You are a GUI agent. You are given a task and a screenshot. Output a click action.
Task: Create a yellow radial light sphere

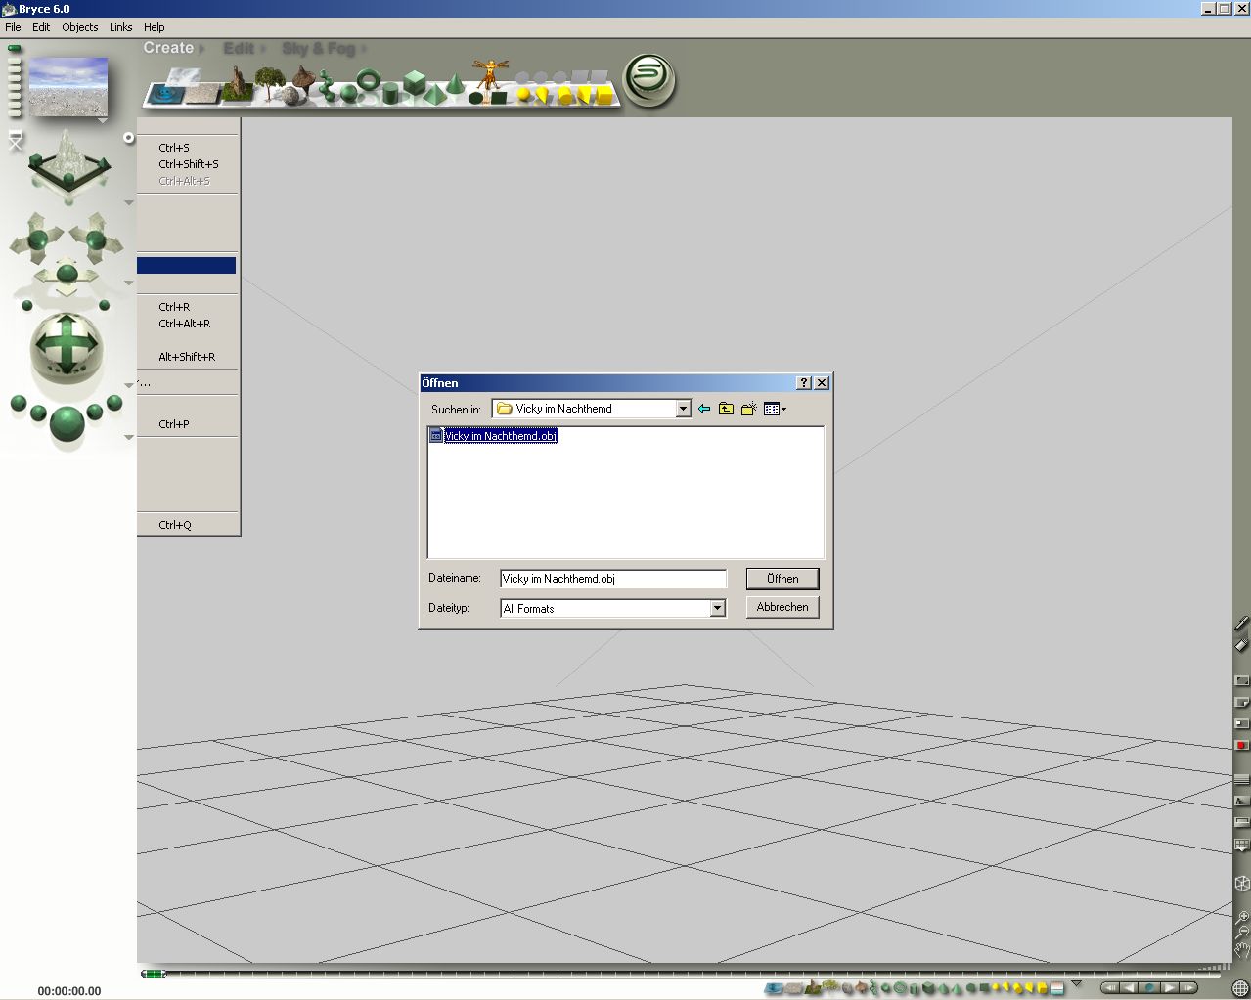[524, 94]
